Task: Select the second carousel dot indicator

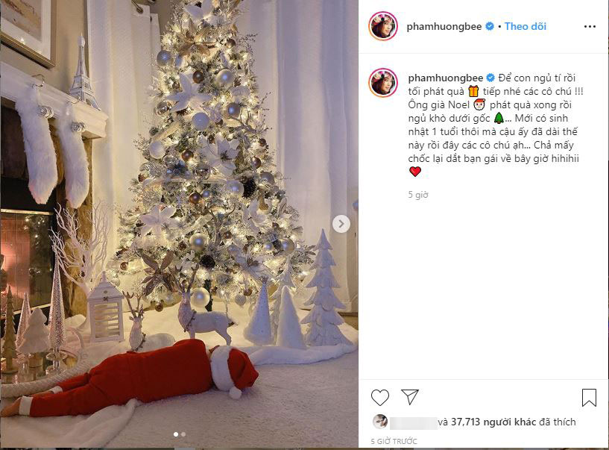Action: (x=183, y=434)
